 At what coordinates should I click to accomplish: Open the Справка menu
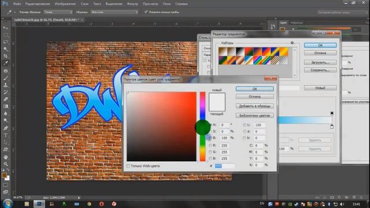182,4
